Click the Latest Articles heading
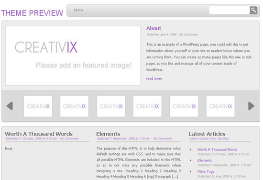The height and width of the screenshot is (180, 263). tap(207, 134)
